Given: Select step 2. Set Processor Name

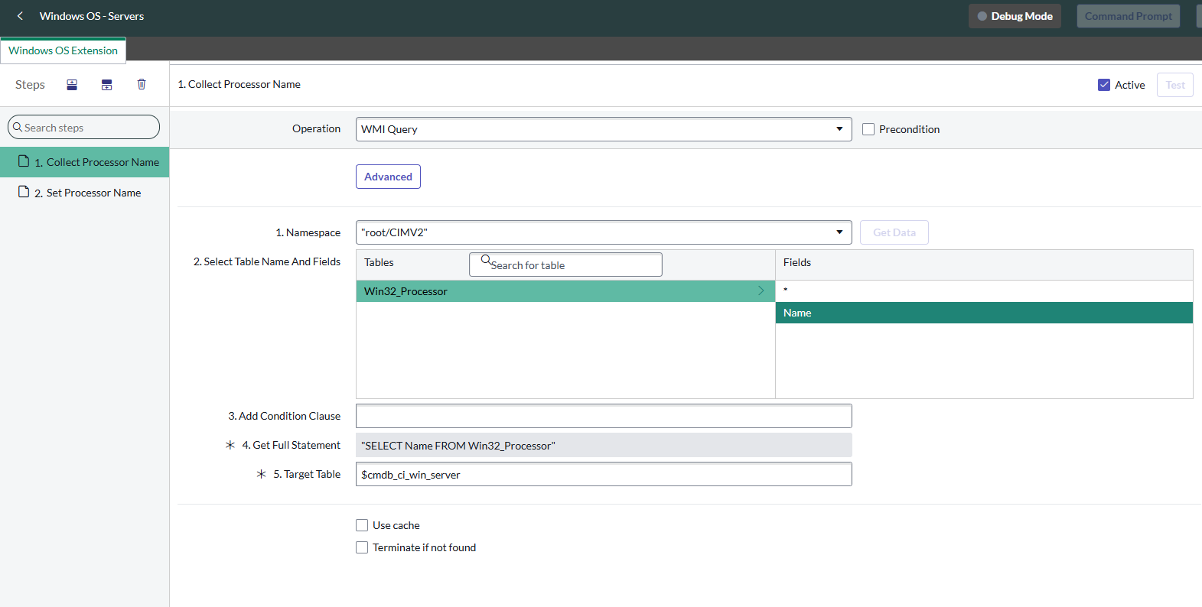Looking at the screenshot, I should pos(84,193).
